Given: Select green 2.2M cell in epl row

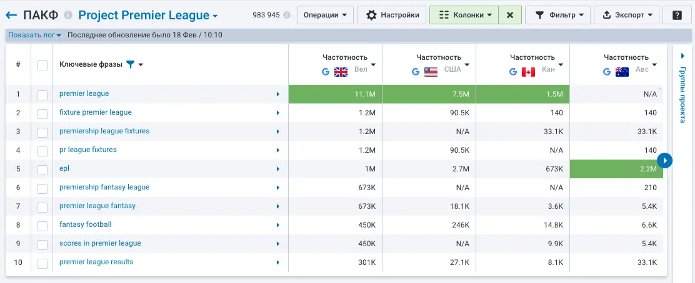Looking at the screenshot, I should [616, 169].
